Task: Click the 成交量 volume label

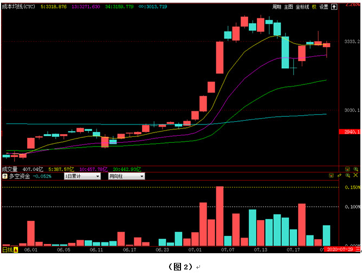Action: pyautogui.click(x=10, y=169)
